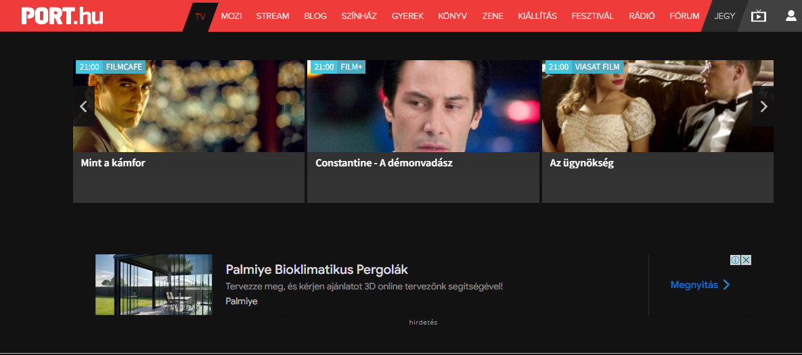
Task: Go to the RÁDIÓ menu item
Action: point(642,16)
